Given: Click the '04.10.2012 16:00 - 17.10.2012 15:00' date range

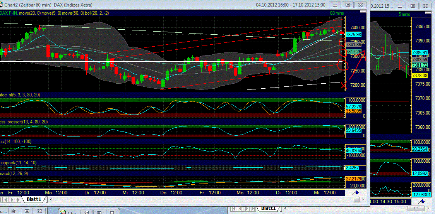Looking at the screenshot, I should pos(291,5).
